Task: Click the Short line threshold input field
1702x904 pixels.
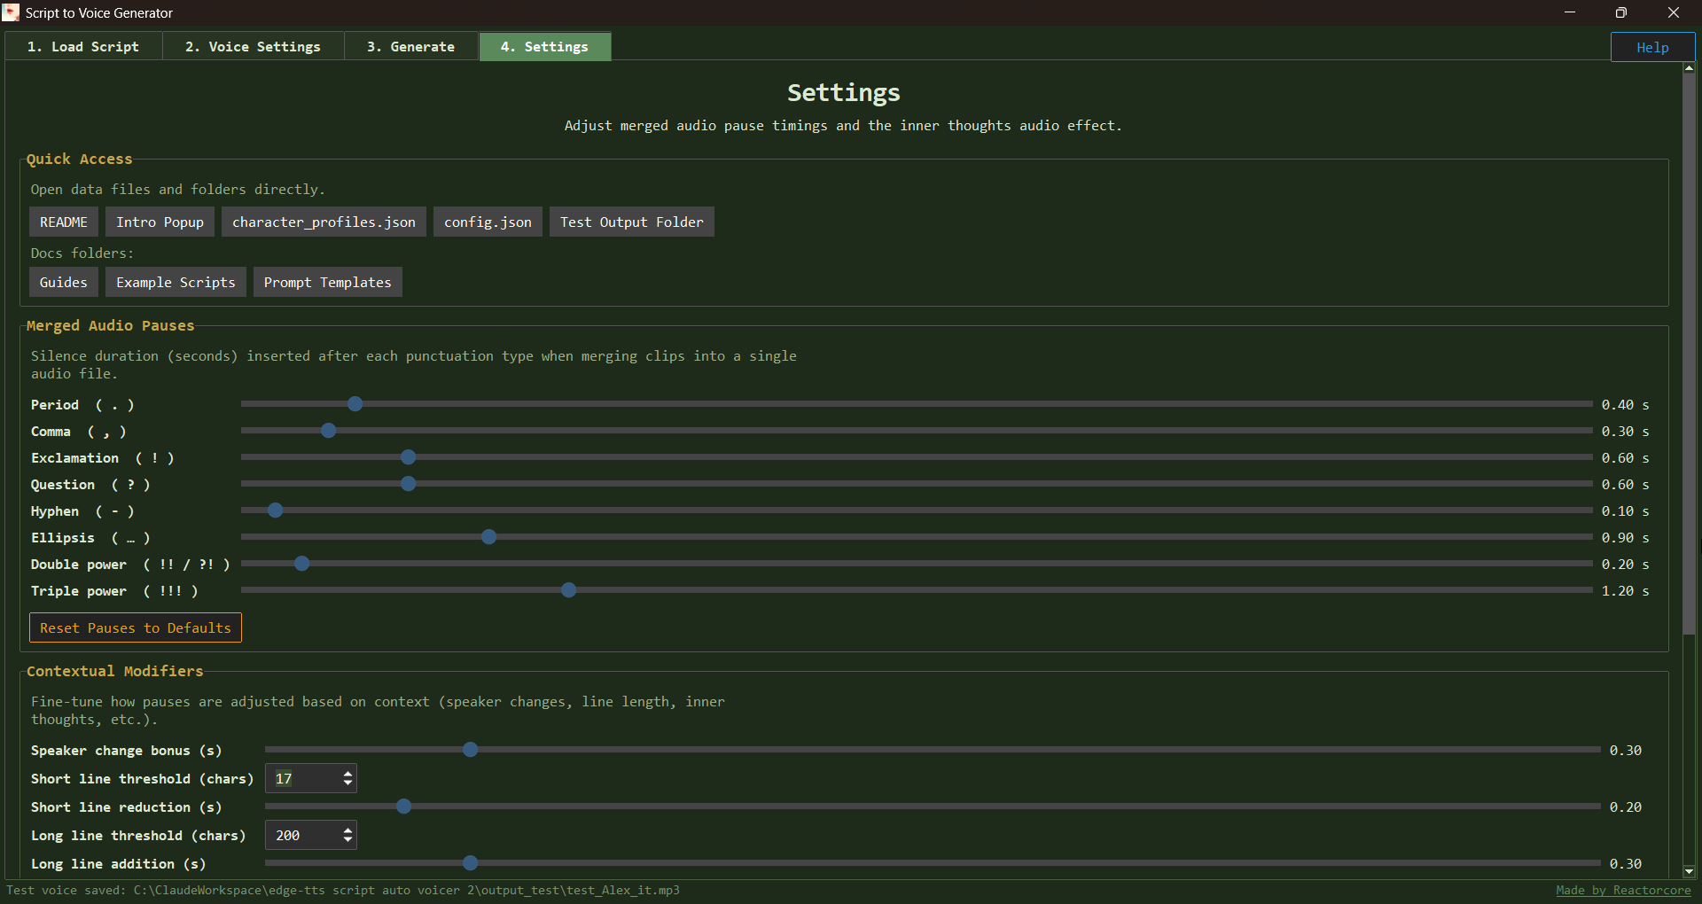Action: (x=303, y=779)
